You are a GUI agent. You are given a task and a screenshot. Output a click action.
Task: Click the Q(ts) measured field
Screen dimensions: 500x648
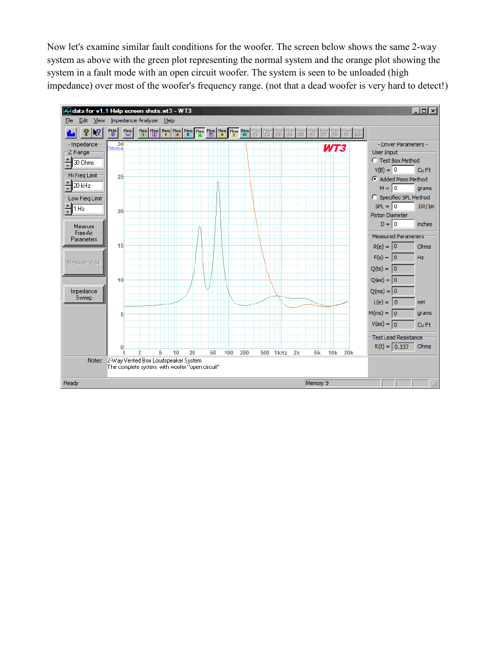[x=403, y=269]
